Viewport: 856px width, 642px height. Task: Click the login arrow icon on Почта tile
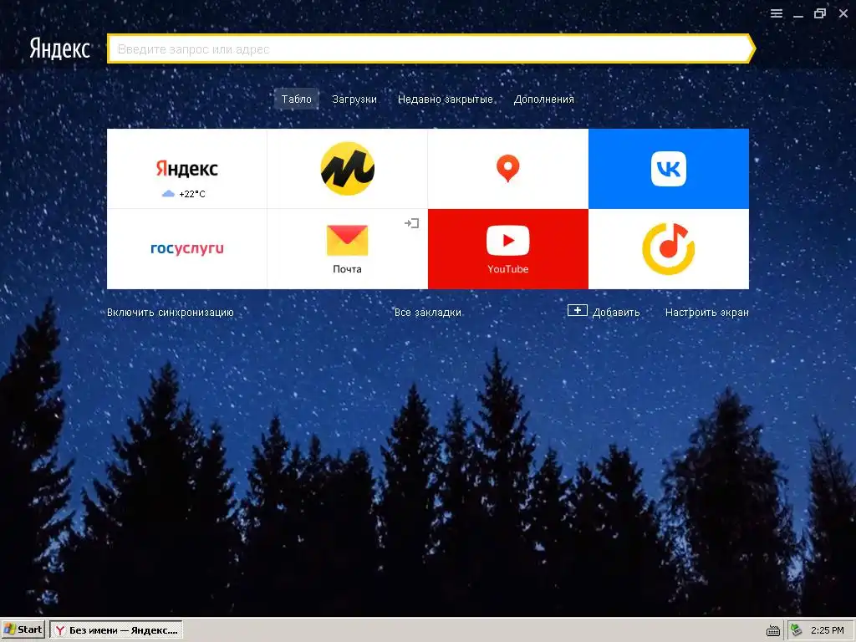(411, 222)
